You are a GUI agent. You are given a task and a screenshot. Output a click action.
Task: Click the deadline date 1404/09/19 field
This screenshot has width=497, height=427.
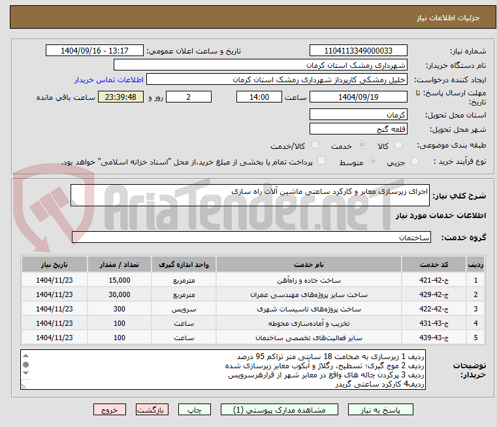point(358,97)
